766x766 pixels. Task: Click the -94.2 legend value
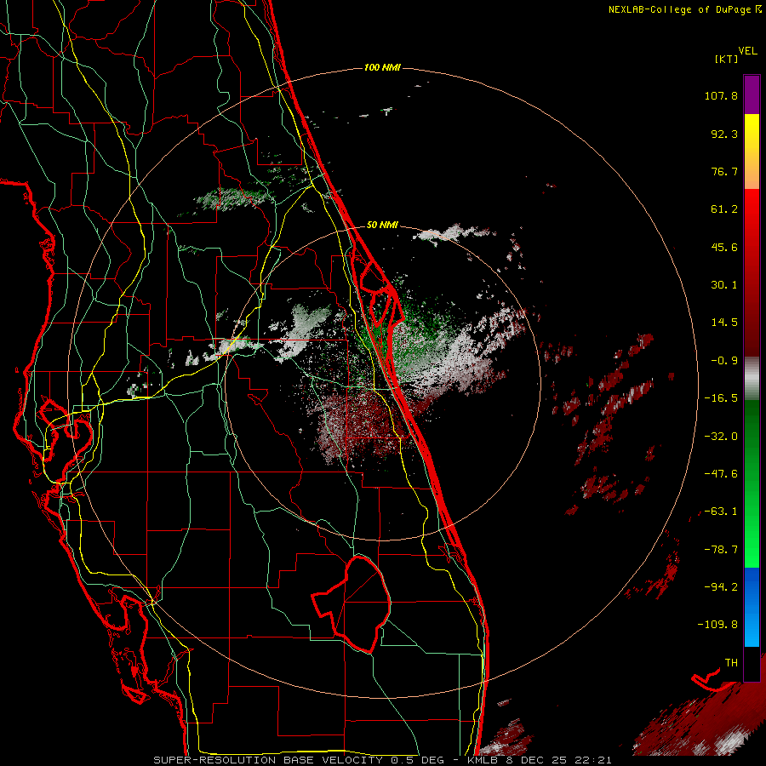(x=721, y=587)
